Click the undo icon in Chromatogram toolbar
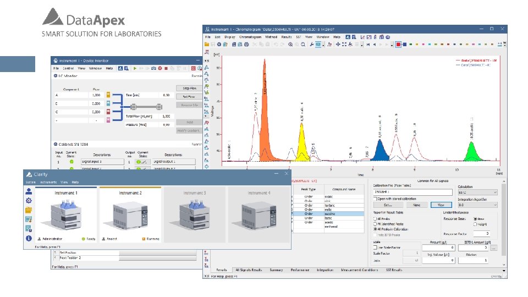528x297 pixels. (276, 45)
